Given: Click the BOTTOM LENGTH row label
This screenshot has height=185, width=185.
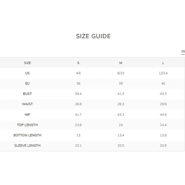Looking at the screenshot, I should 27,135.
